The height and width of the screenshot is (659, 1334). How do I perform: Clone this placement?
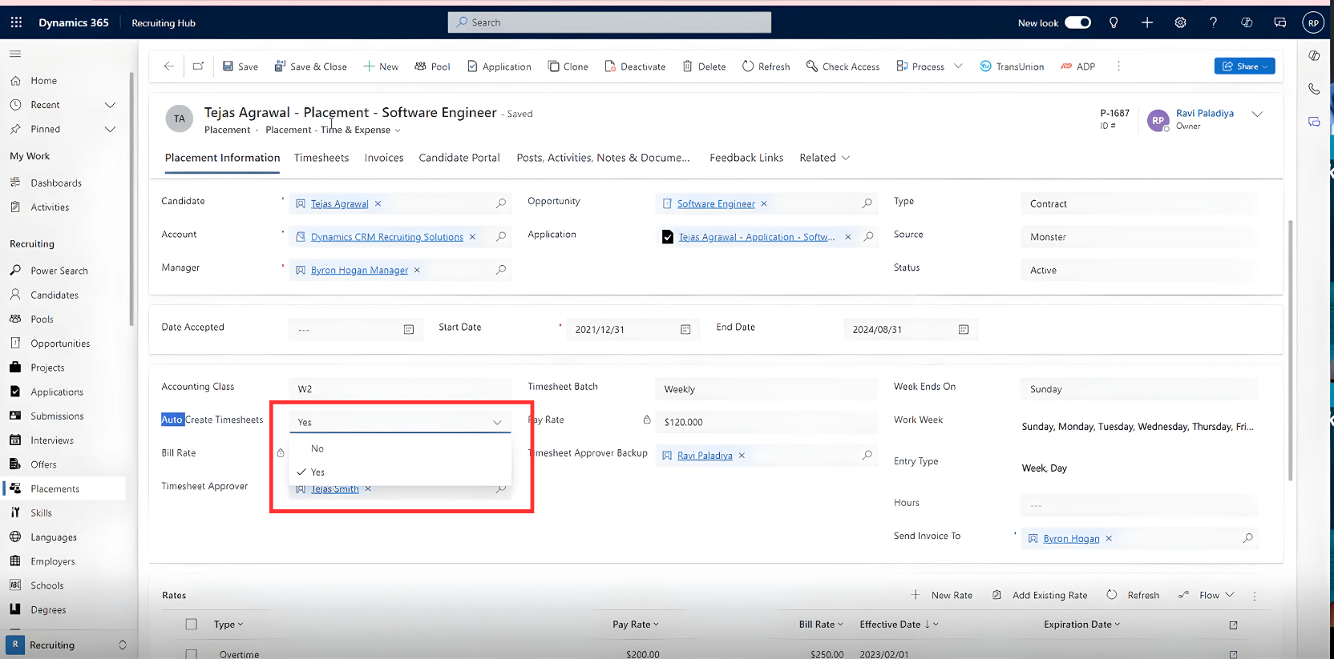[x=568, y=66]
